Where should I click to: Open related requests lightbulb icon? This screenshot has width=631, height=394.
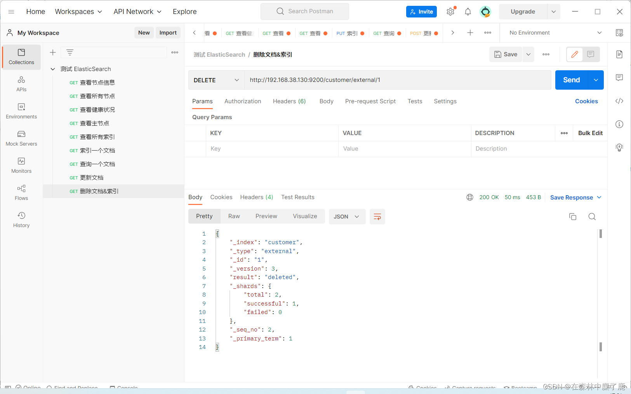[619, 148]
